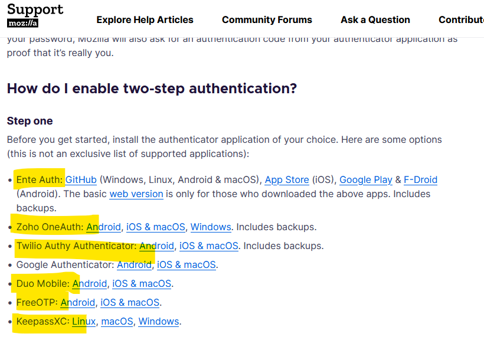Viewport: 484px width, 337px height.
Task: Follow the FreeOTP Android link
Action: click(x=78, y=302)
